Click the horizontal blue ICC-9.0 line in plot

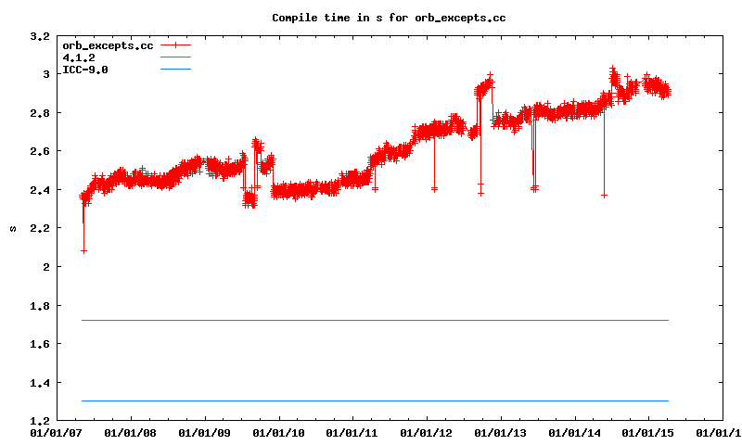click(371, 400)
